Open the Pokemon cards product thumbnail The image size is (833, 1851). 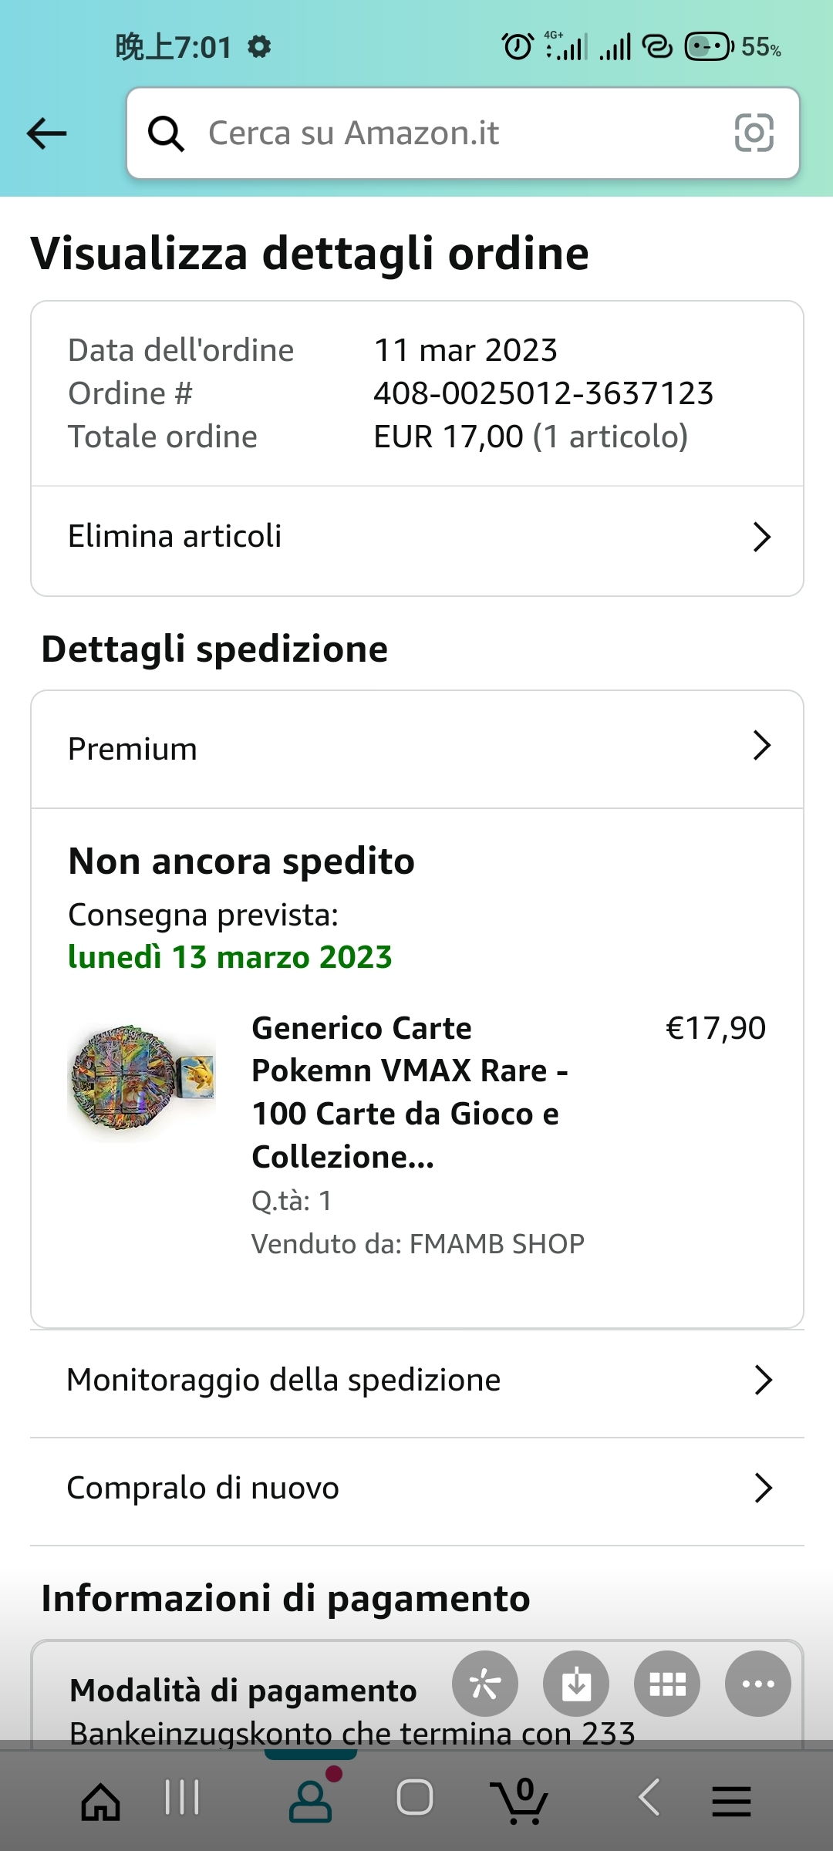[143, 1080]
